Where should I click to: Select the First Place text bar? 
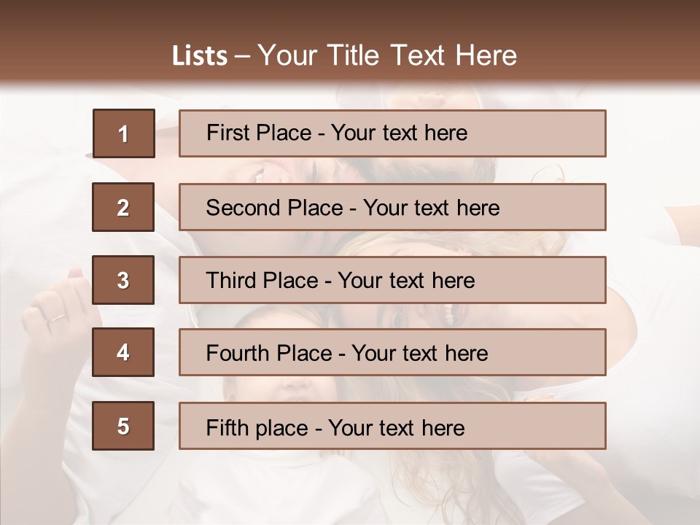pyautogui.click(x=392, y=133)
